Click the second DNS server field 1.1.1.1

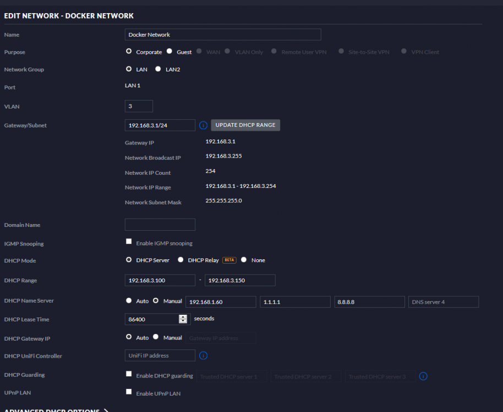(x=295, y=302)
